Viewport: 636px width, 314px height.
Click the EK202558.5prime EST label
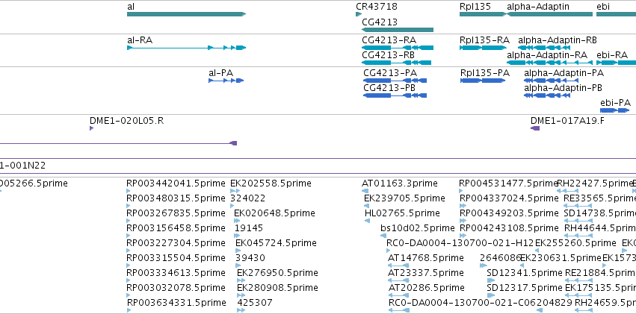pos(271,183)
